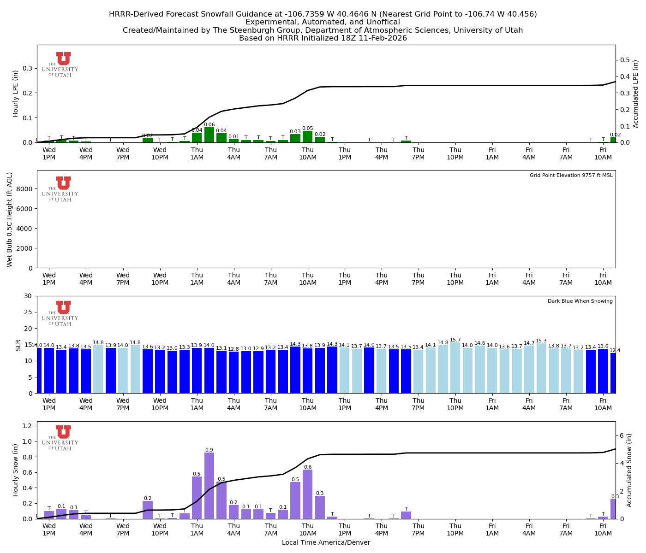
Task: Click the Dark Blue When Snowing label
Action: click(x=580, y=301)
